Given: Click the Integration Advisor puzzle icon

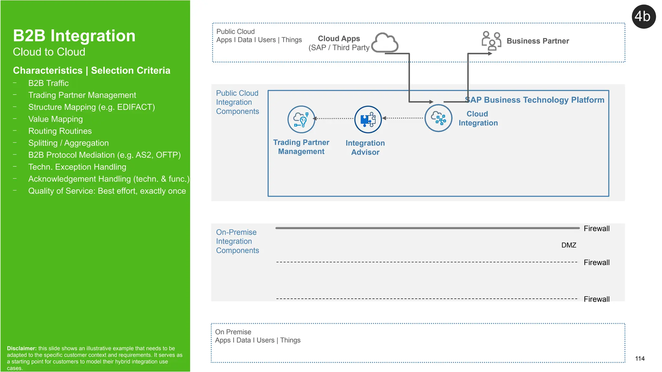Looking at the screenshot, I should 368,119.
